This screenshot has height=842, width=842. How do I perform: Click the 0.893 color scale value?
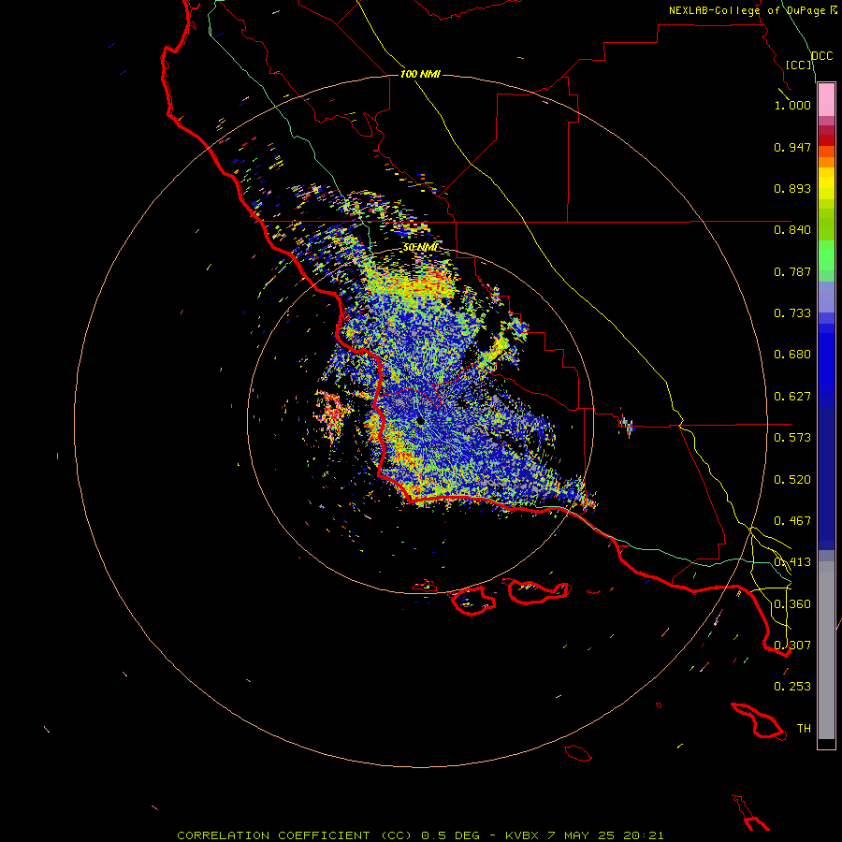792,188
